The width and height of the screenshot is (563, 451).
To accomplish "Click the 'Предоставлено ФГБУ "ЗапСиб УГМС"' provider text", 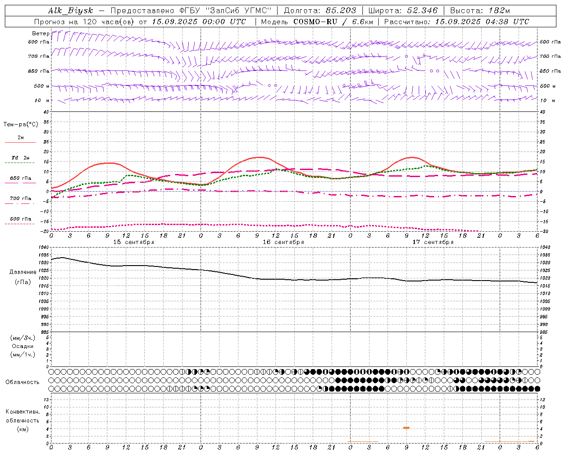I will (x=191, y=11).
